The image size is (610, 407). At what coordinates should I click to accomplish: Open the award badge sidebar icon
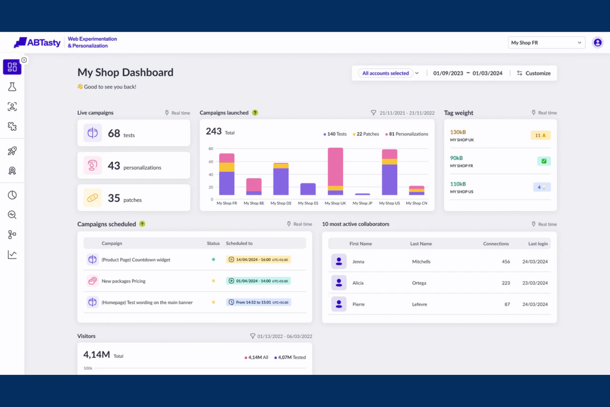pyautogui.click(x=12, y=171)
